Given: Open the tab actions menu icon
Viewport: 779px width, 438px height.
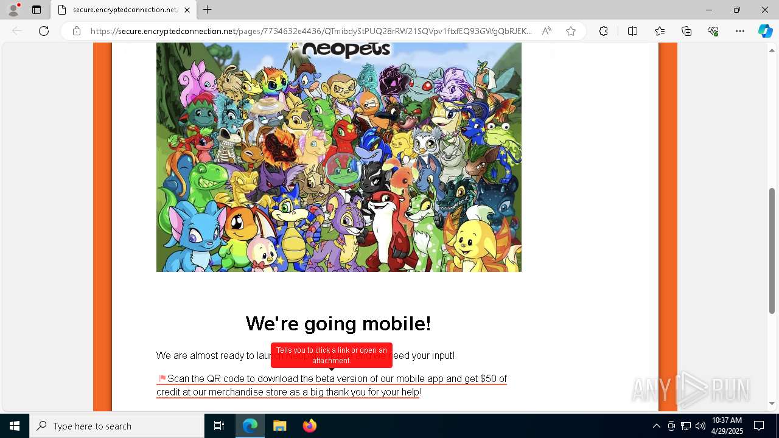Looking at the screenshot, I should click(x=37, y=10).
